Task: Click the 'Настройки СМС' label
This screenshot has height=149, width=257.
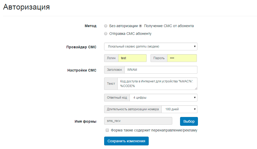Action: tap(82, 70)
